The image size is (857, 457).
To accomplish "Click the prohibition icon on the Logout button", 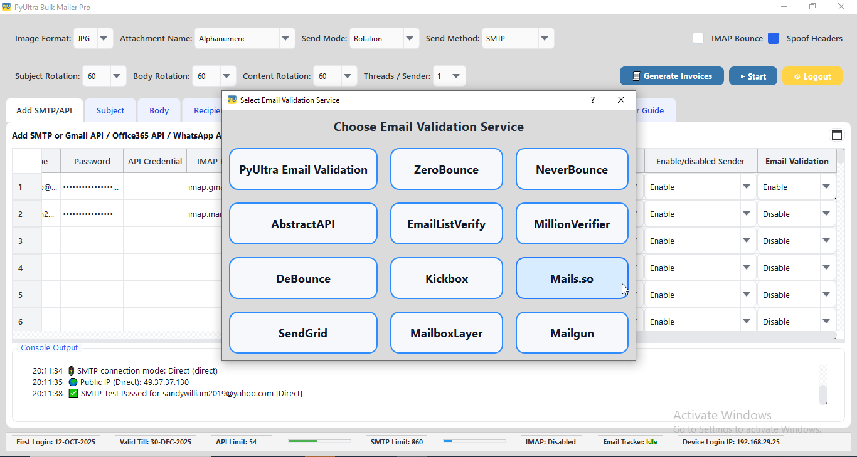I will [799, 76].
